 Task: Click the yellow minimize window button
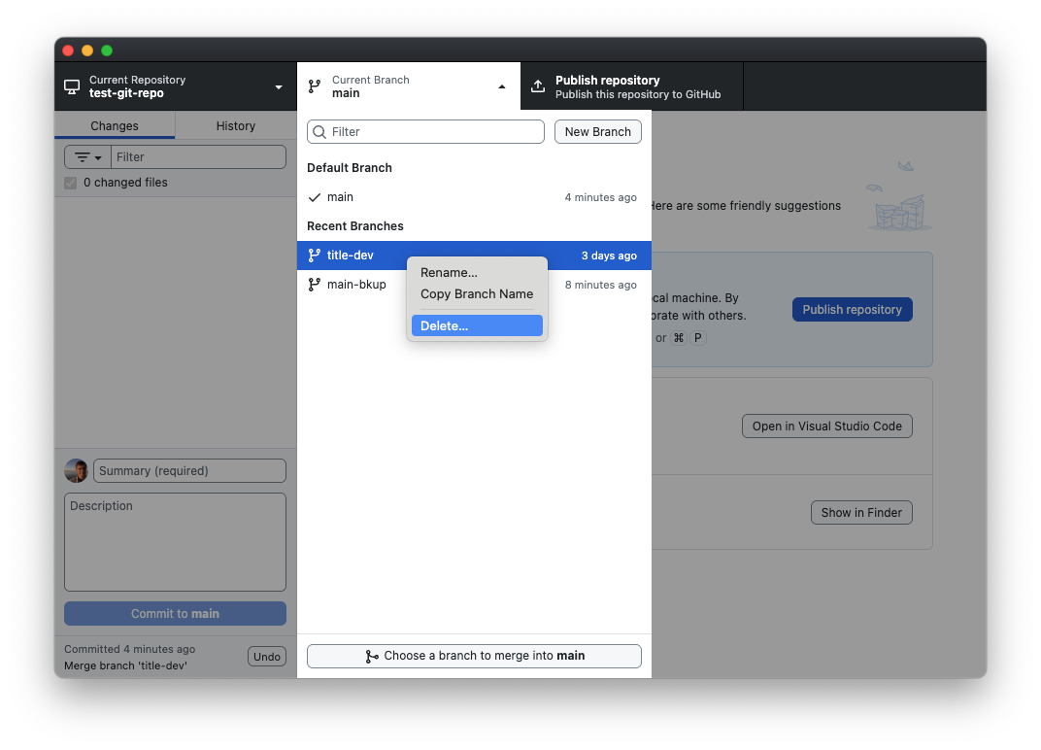87,51
